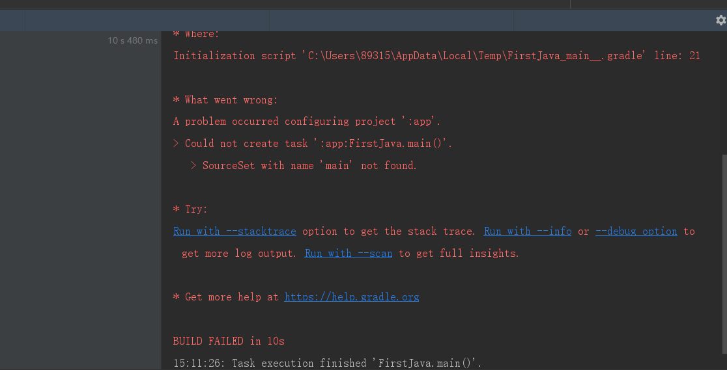This screenshot has width=727, height=370.
Task: Click the '--debug option' link
Action: [636, 231]
